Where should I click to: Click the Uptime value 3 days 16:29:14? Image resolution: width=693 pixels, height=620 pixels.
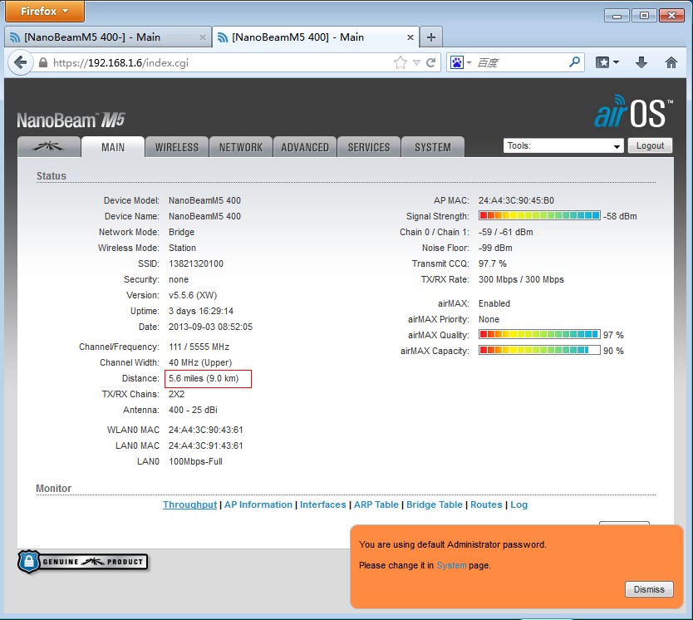tap(200, 311)
